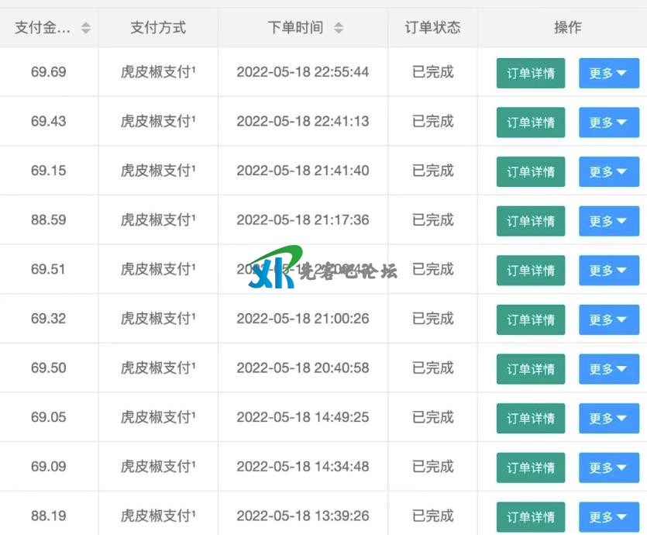Expand 更多 menu for the 69.15 order
The width and height of the screenshot is (647, 535).
pos(608,172)
